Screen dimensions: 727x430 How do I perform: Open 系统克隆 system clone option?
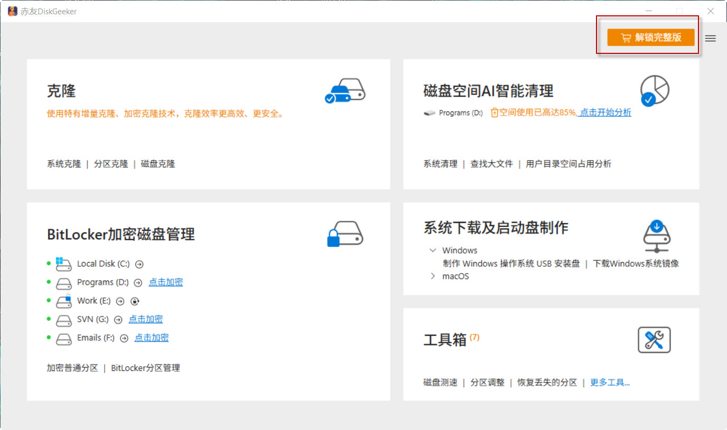64,164
